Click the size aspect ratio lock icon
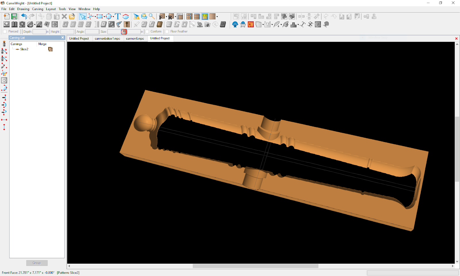This screenshot has height=276, width=460. (124, 32)
